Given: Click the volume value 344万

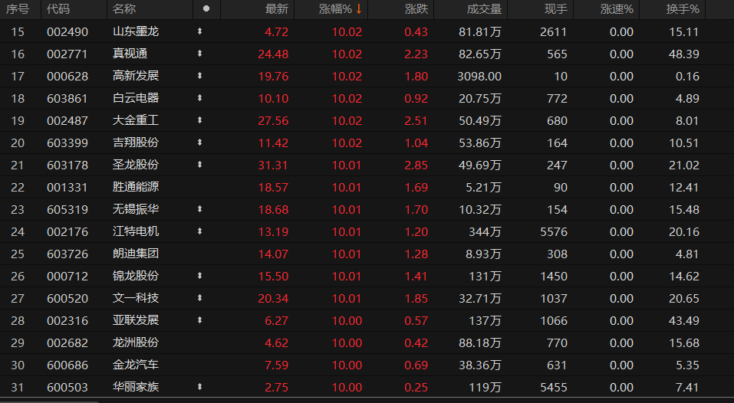Looking at the screenshot, I should pos(485,232).
